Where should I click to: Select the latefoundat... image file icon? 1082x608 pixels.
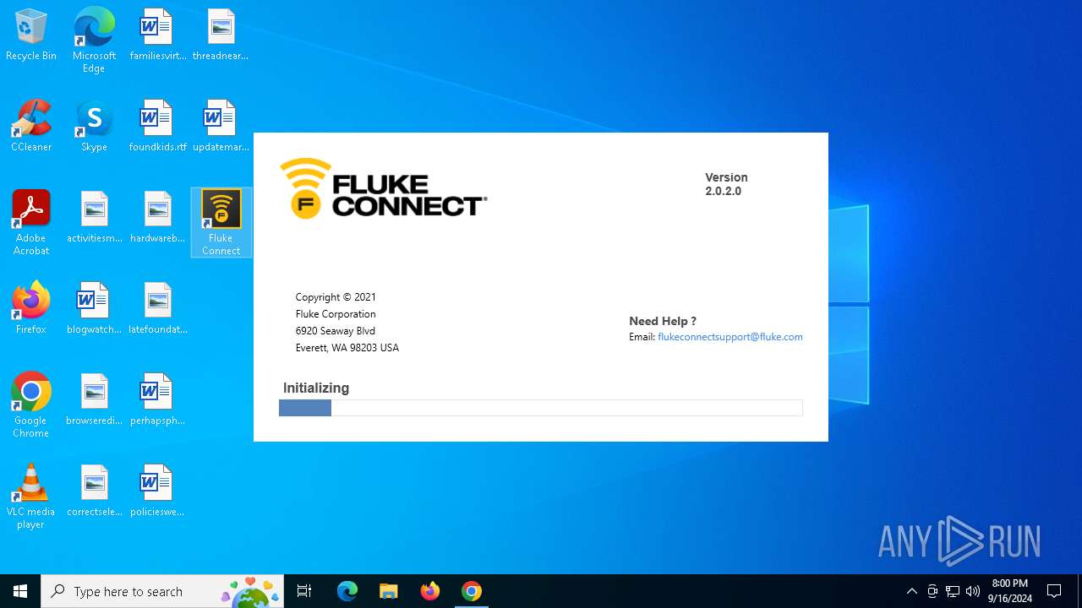(157, 309)
